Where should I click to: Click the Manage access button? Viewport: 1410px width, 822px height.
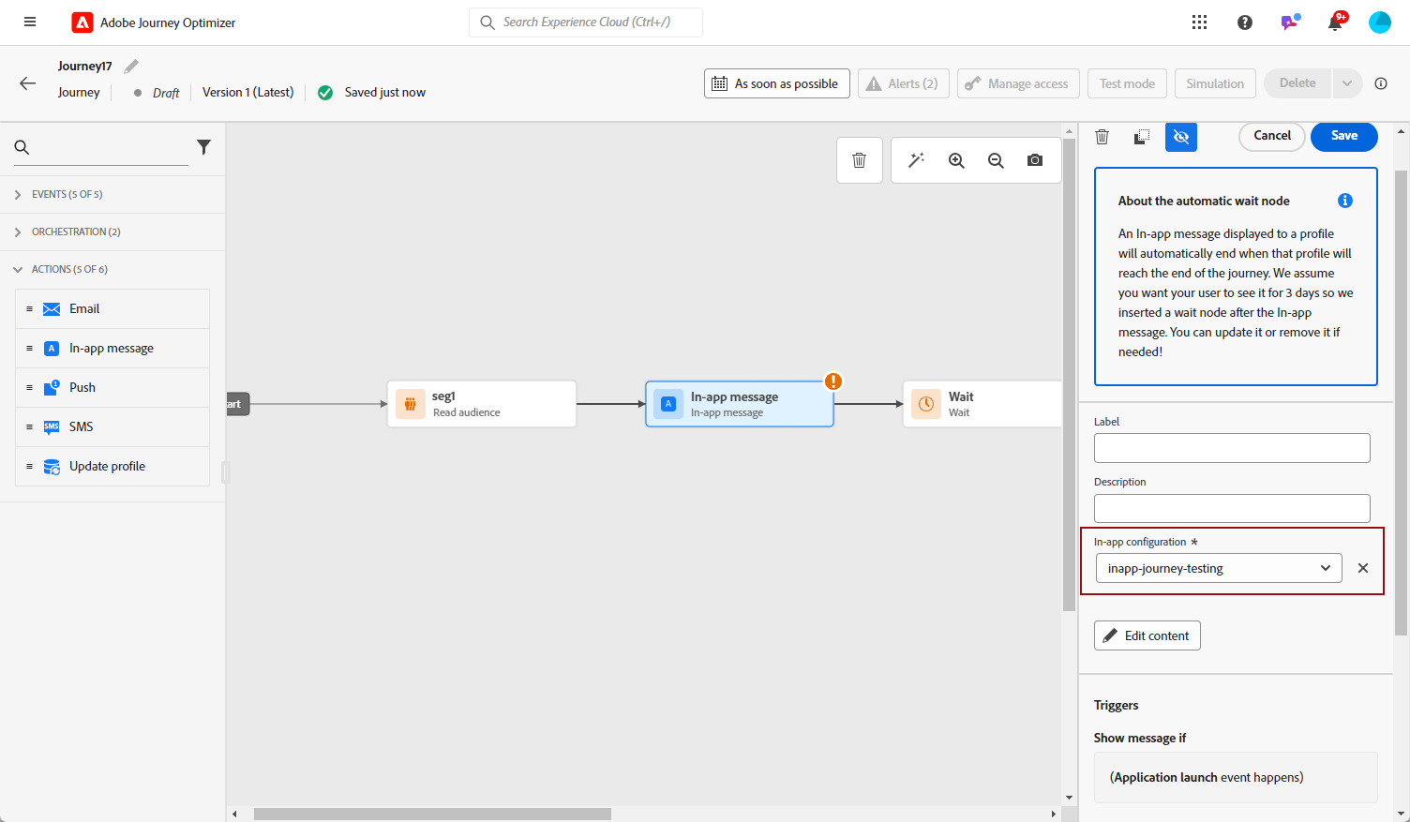pos(1018,83)
